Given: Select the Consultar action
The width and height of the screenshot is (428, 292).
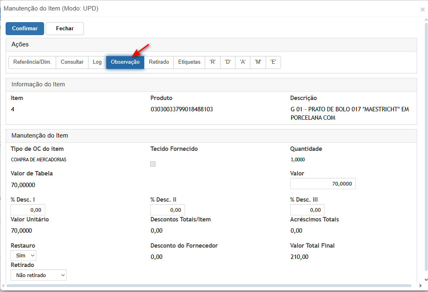Looking at the screenshot, I should pos(72,62).
